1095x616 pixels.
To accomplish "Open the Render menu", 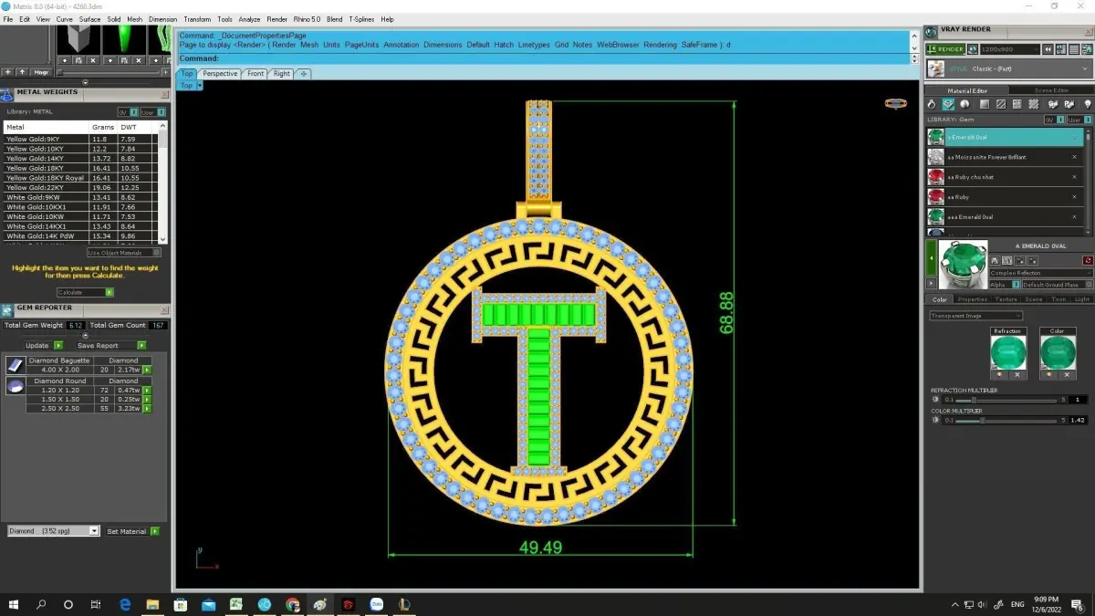I will [x=276, y=19].
